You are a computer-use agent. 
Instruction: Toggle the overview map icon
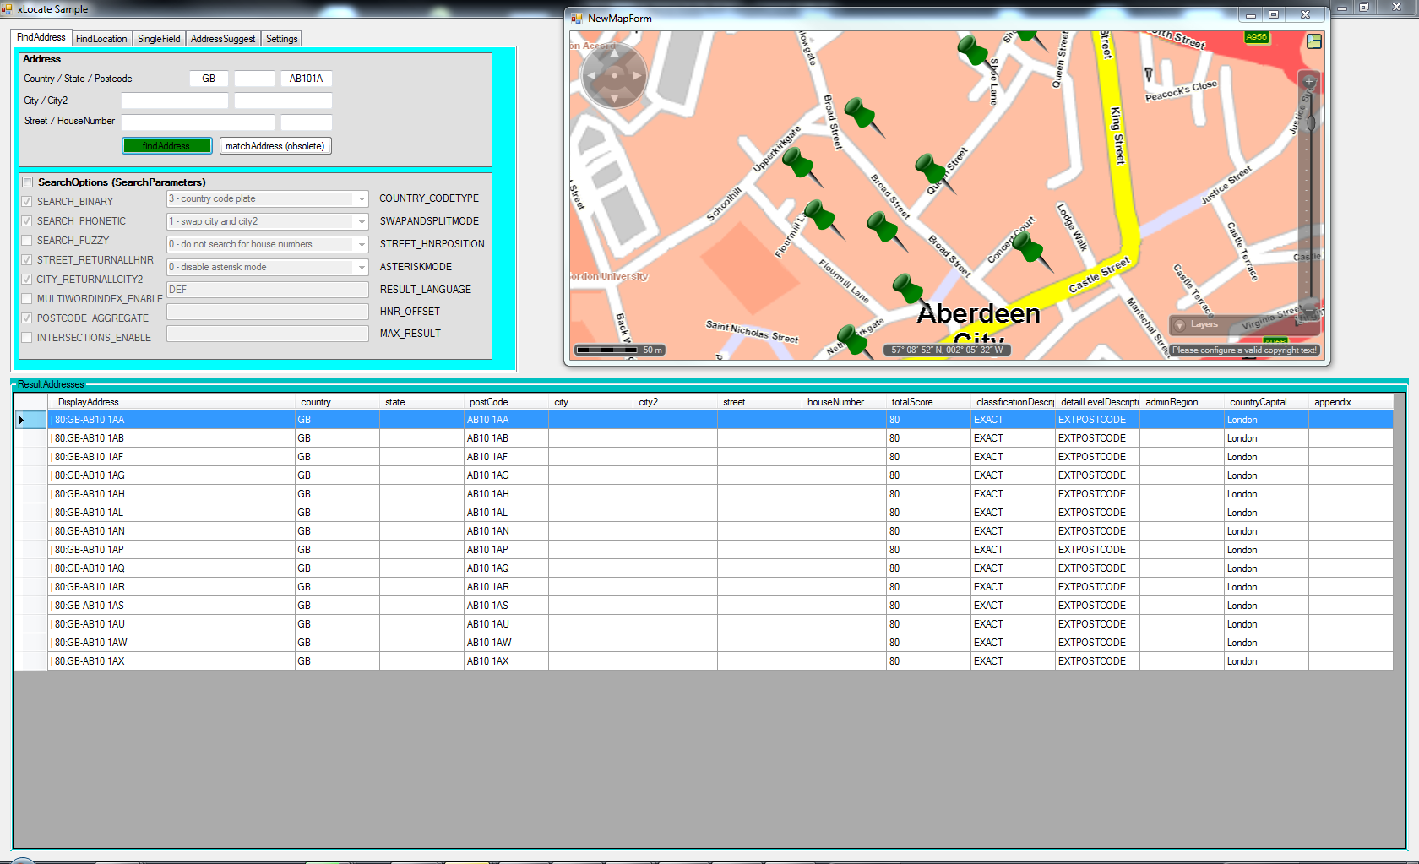[x=1313, y=41]
